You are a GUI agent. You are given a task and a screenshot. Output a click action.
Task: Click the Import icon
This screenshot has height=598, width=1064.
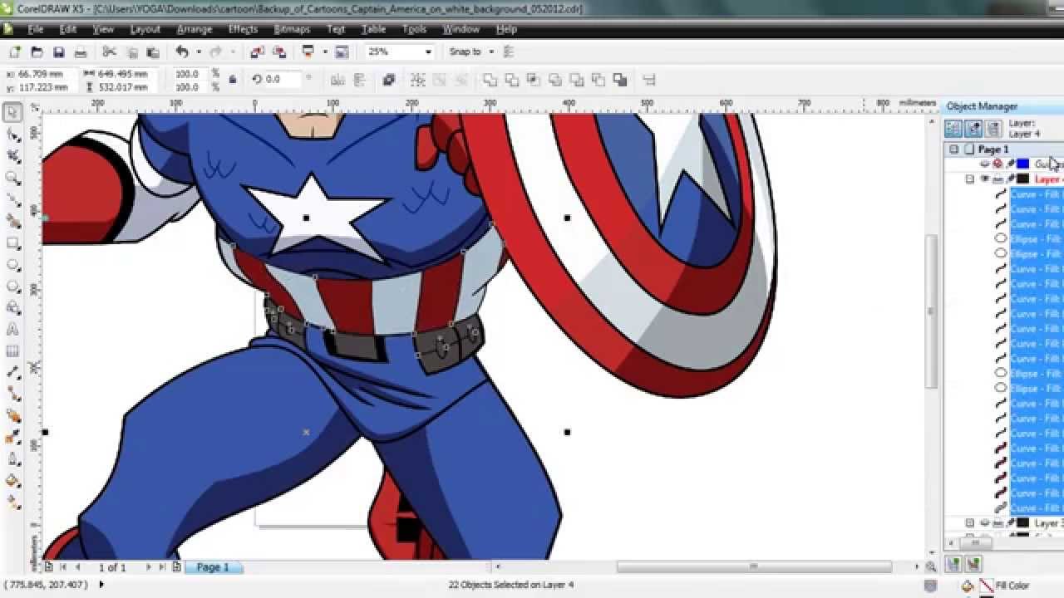coord(257,51)
